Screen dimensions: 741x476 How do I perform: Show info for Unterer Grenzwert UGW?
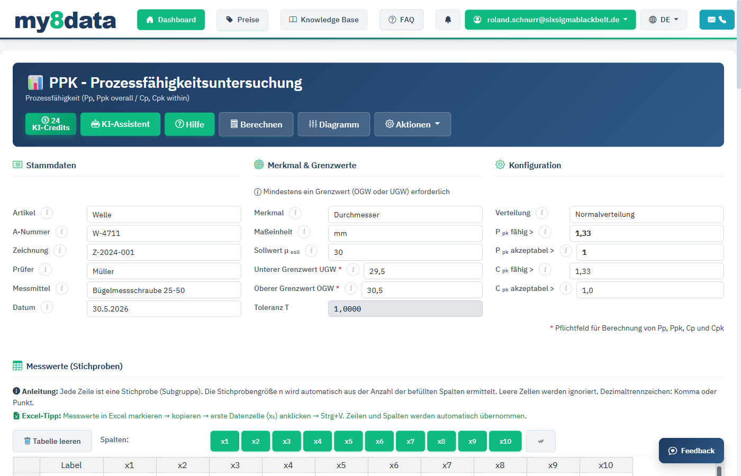click(x=353, y=269)
